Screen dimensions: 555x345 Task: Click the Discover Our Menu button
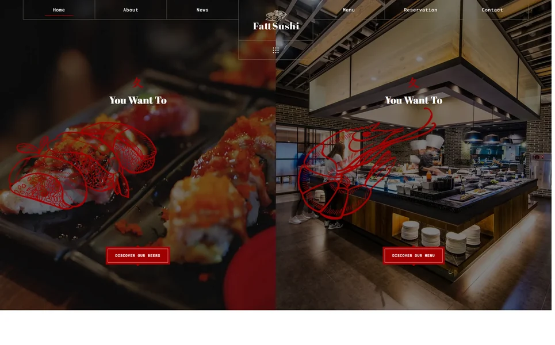414,255
